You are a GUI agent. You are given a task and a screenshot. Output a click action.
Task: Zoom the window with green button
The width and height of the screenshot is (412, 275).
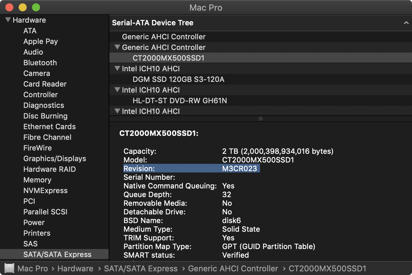pyautogui.click(x=36, y=7)
